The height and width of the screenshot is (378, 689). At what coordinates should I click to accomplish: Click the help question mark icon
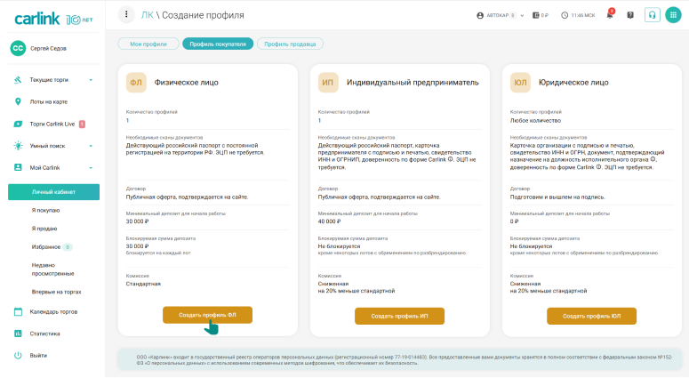pyautogui.click(x=630, y=15)
